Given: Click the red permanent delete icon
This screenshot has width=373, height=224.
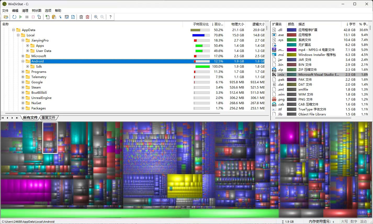Looking at the screenshot, I should coord(88,17).
